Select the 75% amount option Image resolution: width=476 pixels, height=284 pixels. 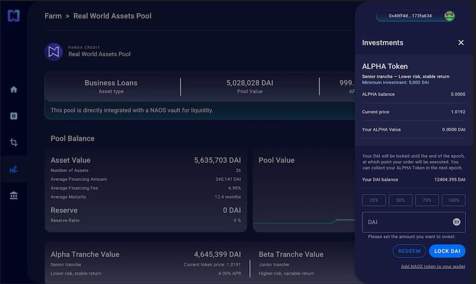[427, 200]
